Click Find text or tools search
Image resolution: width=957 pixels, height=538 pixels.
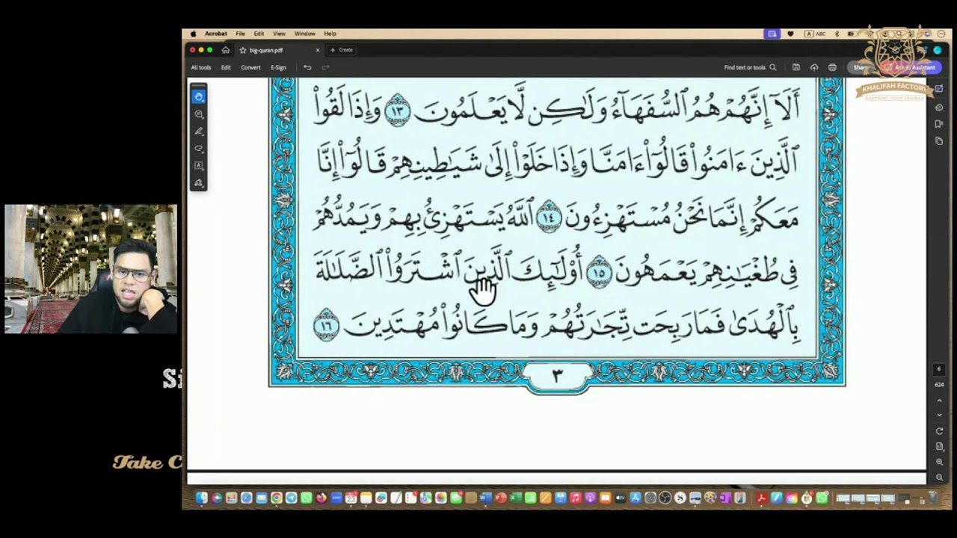[x=750, y=67]
